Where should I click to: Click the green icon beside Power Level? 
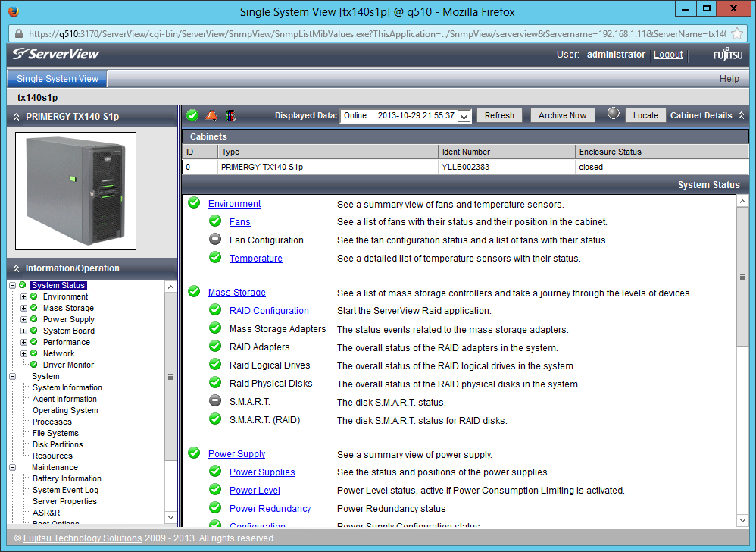click(215, 490)
